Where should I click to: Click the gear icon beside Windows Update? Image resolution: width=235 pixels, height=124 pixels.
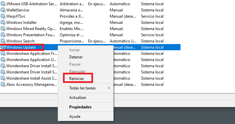coord(3,47)
